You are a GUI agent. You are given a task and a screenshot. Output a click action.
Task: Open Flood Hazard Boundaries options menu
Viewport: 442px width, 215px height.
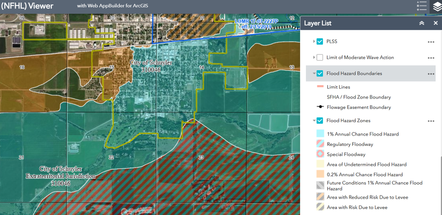point(431,74)
